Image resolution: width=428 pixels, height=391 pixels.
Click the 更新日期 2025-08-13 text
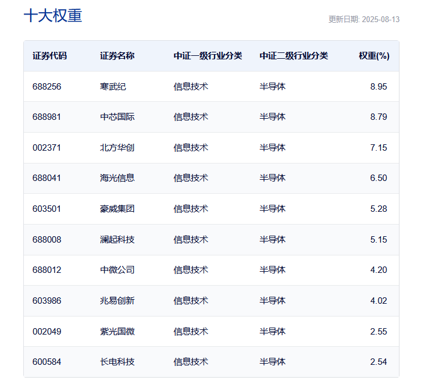coord(363,19)
